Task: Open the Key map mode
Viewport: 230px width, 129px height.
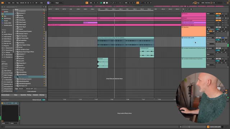Action: click(x=198, y=3)
